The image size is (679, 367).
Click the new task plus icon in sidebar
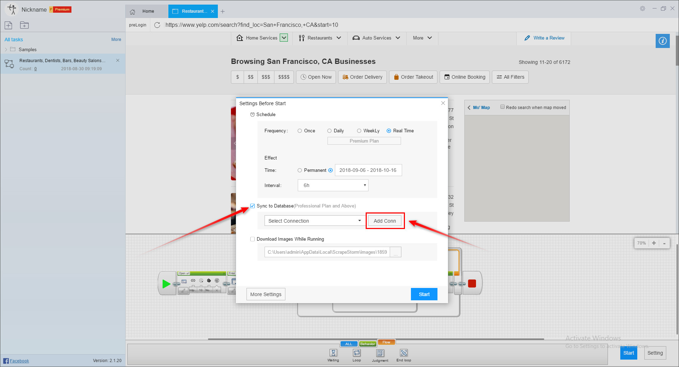8,25
